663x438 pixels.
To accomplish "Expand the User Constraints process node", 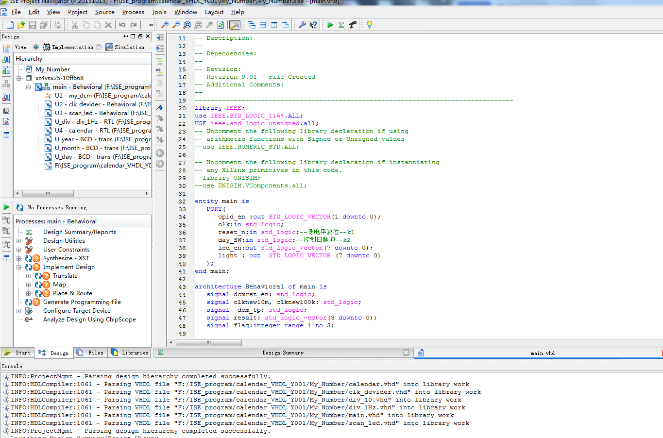I will tap(19, 250).
